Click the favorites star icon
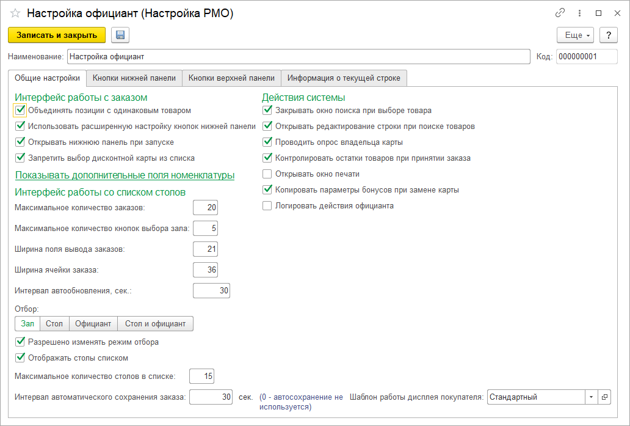The width and height of the screenshot is (630, 426). click(15, 13)
